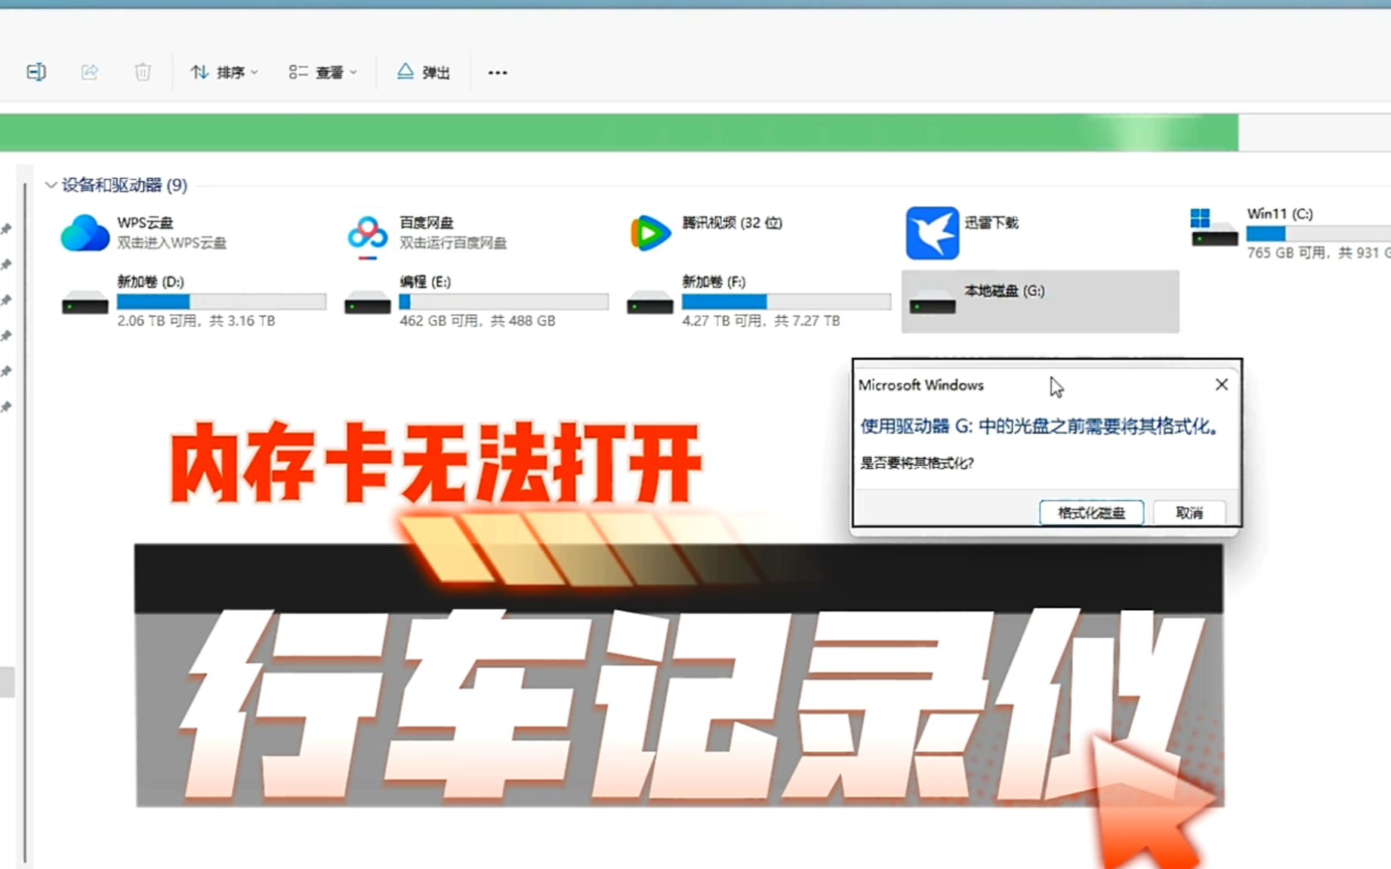
Task: Click the 迅雷下载 label
Action: point(992,223)
